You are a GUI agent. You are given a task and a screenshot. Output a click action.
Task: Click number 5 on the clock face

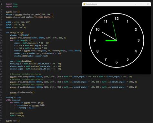pos(127,59)
